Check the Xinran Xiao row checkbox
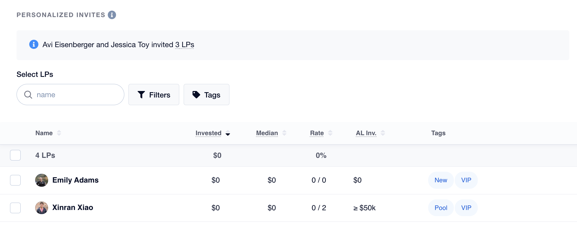 point(15,208)
